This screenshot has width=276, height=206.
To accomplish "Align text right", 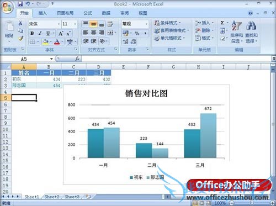I will tap(102, 33).
